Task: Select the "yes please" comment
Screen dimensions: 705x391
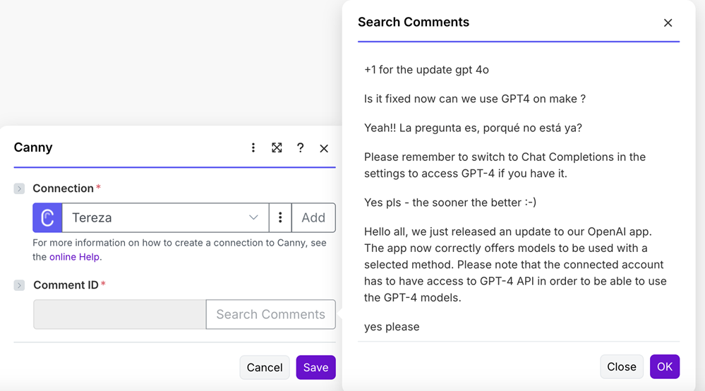Action: (392, 327)
